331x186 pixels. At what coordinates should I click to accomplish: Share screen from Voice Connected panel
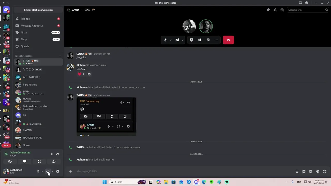(25, 161)
